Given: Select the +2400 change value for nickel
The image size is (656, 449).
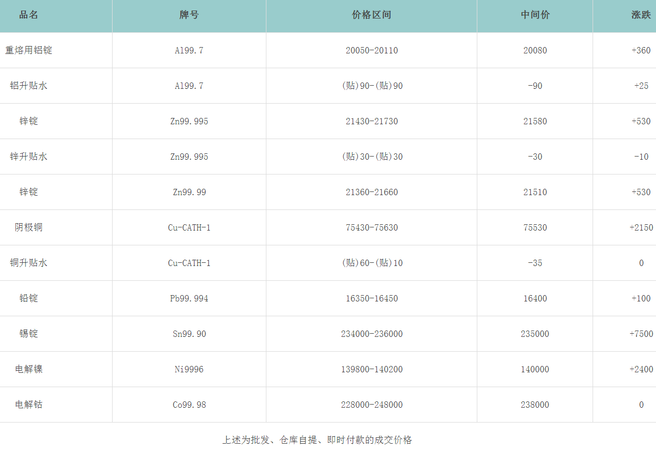Looking at the screenshot, I should 641,369.
